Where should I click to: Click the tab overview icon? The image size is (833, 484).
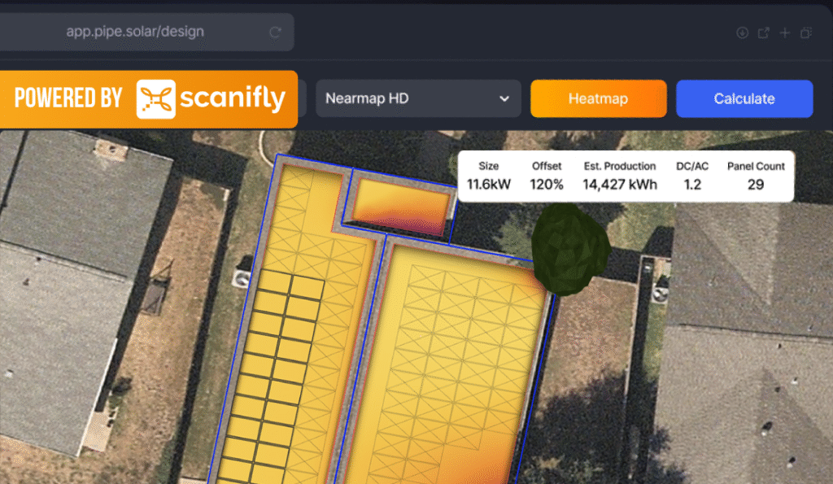(x=806, y=33)
